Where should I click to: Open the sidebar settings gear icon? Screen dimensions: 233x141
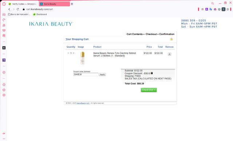coord(4,95)
